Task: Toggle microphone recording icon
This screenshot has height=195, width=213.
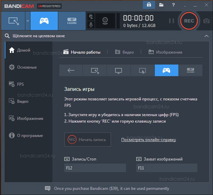Action: [91, 25]
